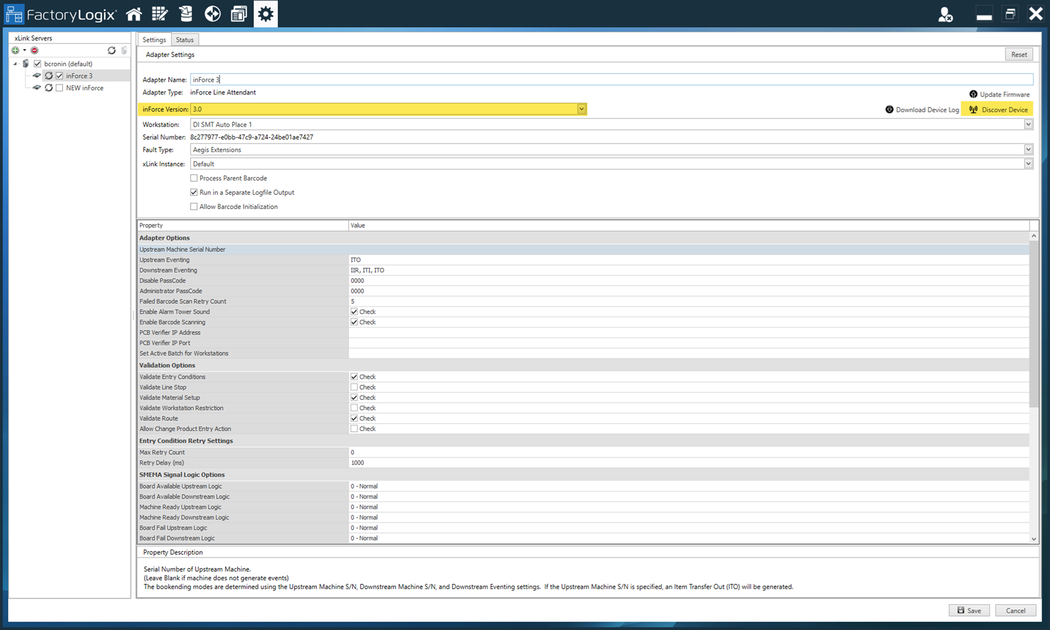Viewport: 1050px width, 630px height.
Task: Click the green add xLink server icon
Action: (16, 50)
